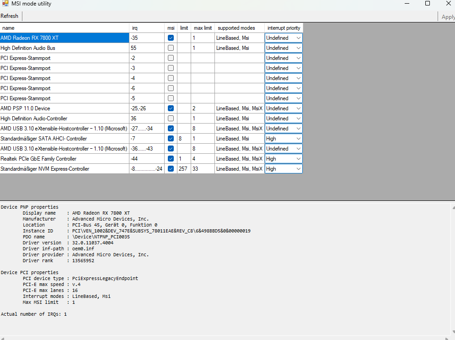Click max limit cell 33 of NVM Express-Controller
Image resolution: width=455 pixels, height=340 pixels.
[203, 169]
